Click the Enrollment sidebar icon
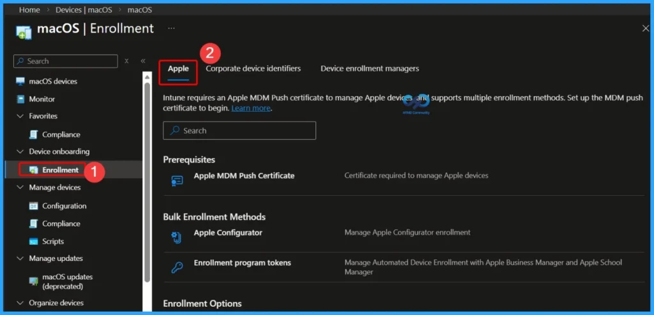 pos(34,170)
